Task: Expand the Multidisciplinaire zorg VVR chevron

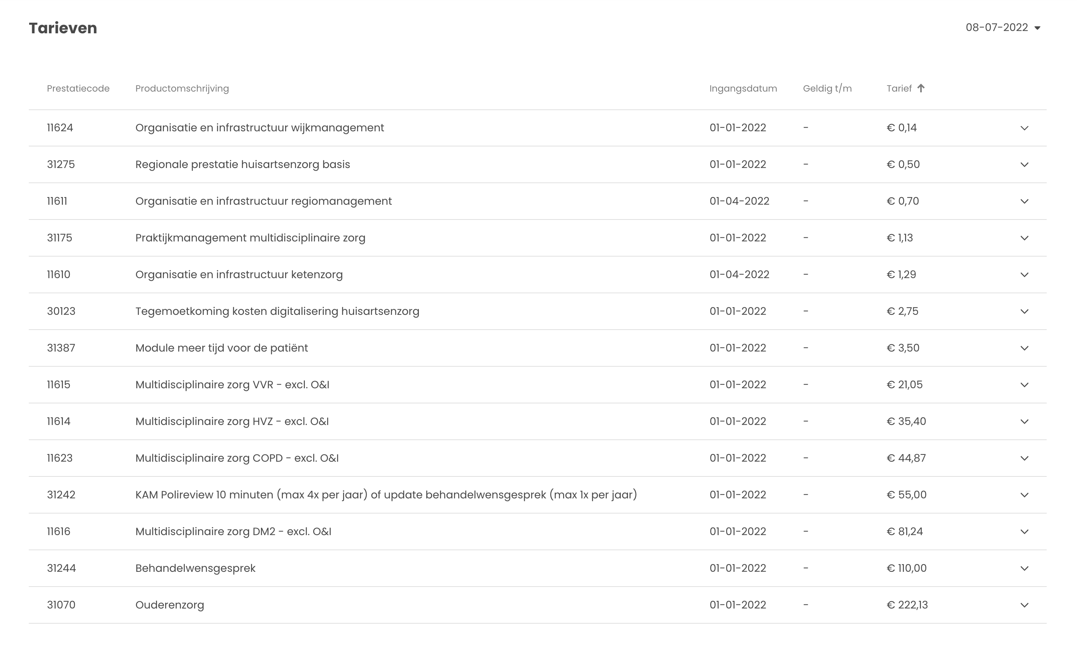Action: click(1024, 385)
